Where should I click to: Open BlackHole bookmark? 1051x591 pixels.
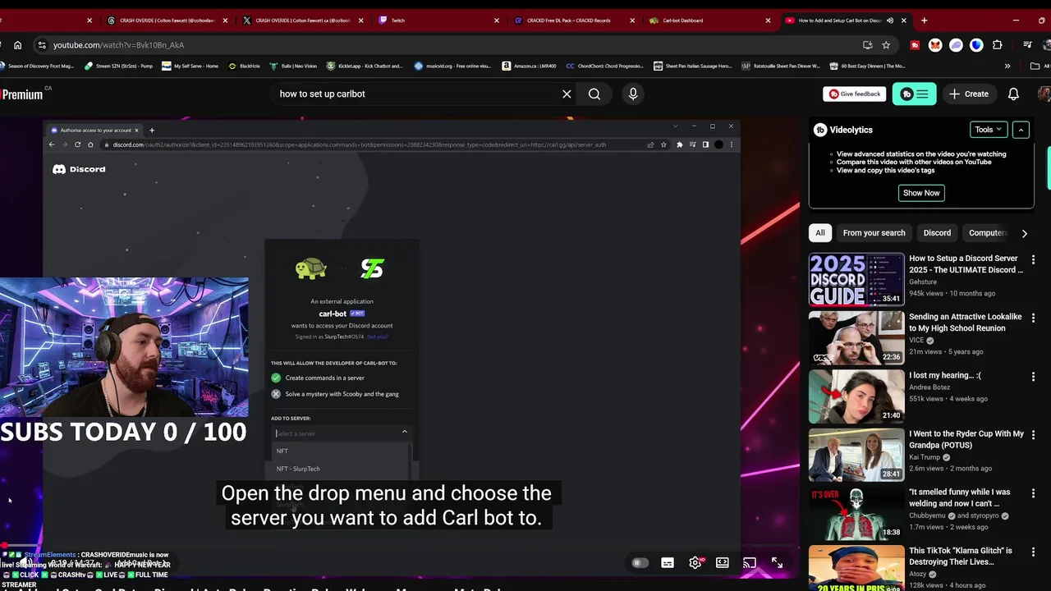(244, 66)
